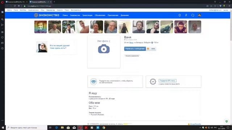The width and height of the screenshot is (232, 130).
Task: Open 'Все проекты' dropdown in Mail.ru bar
Action: tap(76, 10)
